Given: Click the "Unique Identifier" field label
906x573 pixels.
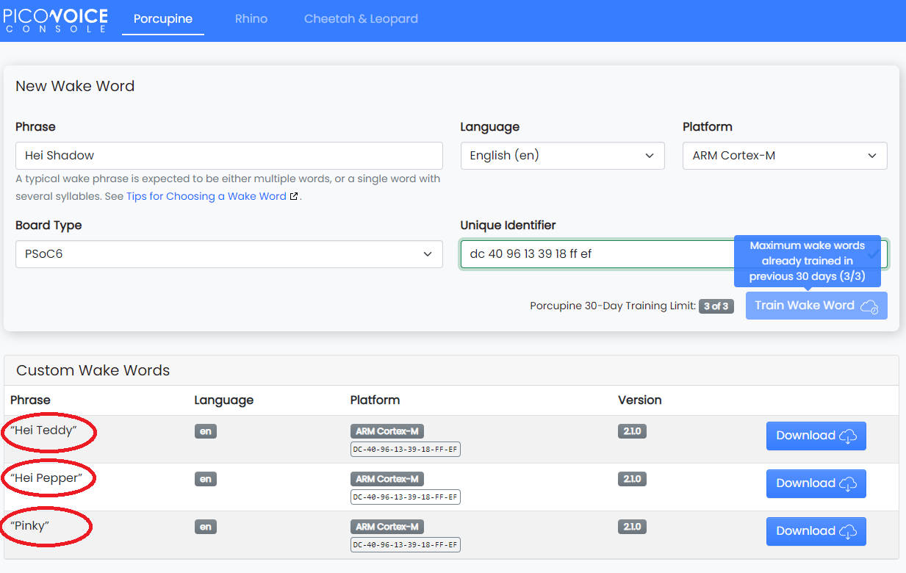Looking at the screenshot, I should tap(508, 226).
